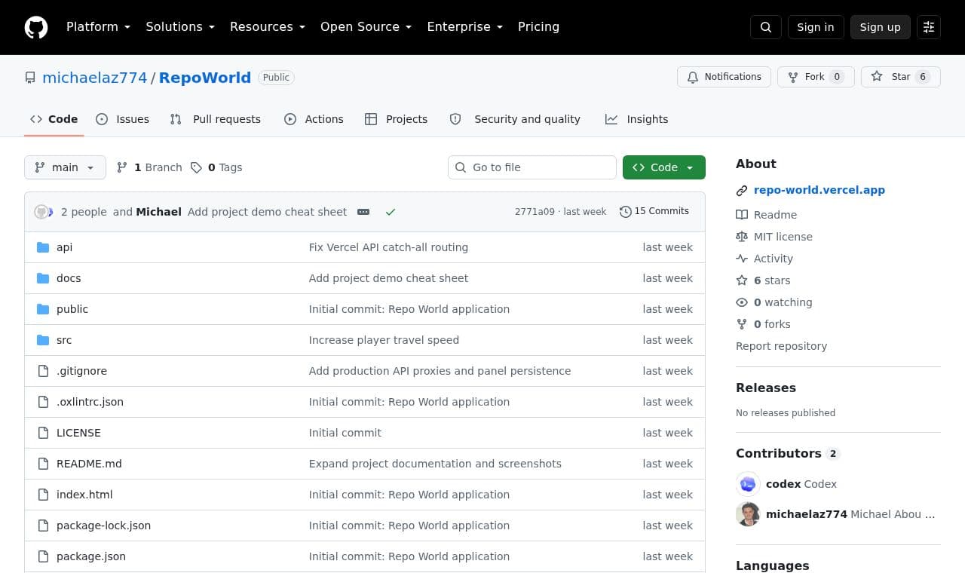
Task: Click the Sign up button
Action: point(881,27)
